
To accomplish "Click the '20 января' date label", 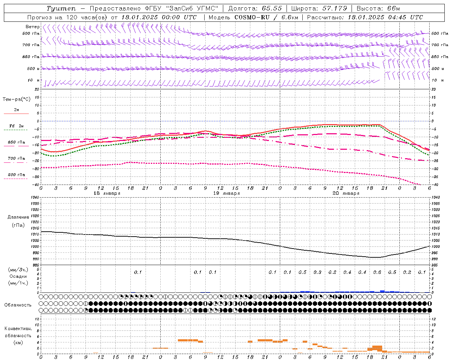I will point(346,193).
